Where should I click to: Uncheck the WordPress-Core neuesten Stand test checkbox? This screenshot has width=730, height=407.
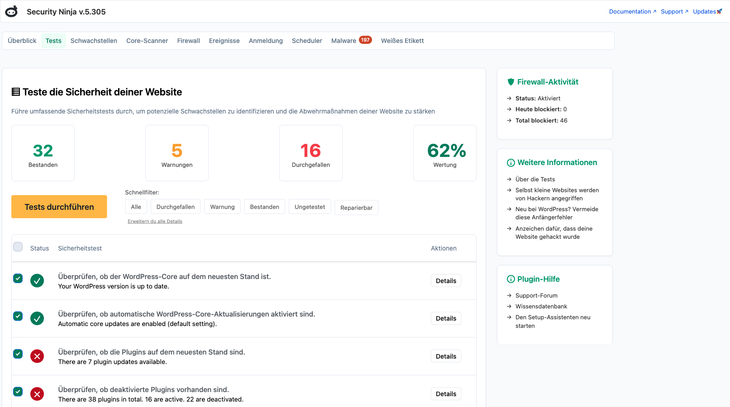tap(18, 278)
